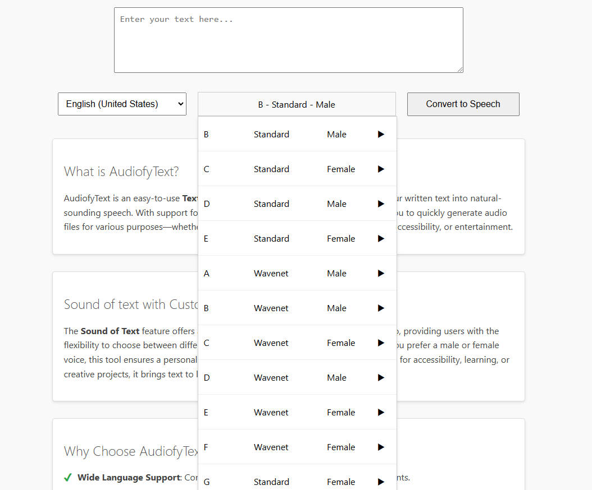Image resolution: width=592 pixels, height=490 pixels.
Task: Collapse the B - Standard - Male voice selector
Action: tap(297, 104)
